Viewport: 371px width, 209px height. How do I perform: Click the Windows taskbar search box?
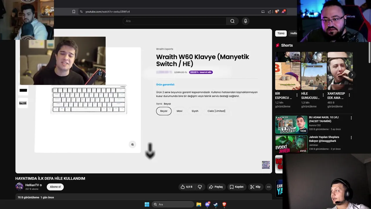coord(173,204)
